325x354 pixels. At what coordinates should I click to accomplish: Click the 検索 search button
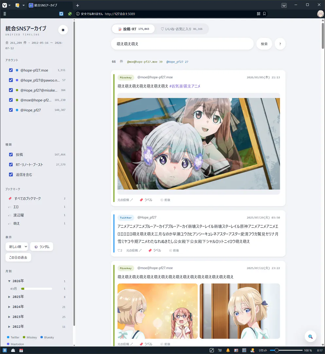pyautogui.click(x=264, y=44)
